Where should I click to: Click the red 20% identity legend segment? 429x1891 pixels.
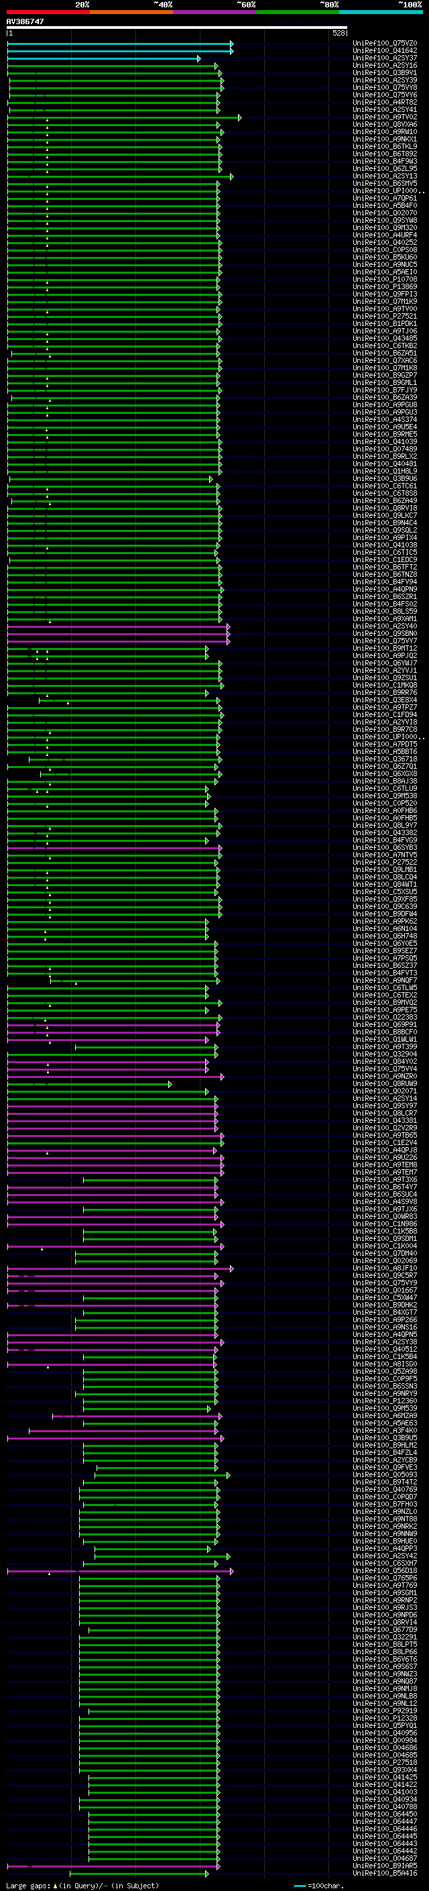tap(48, 12)
